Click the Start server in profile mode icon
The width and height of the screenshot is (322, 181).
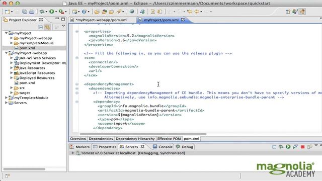(x=295, y=146)
